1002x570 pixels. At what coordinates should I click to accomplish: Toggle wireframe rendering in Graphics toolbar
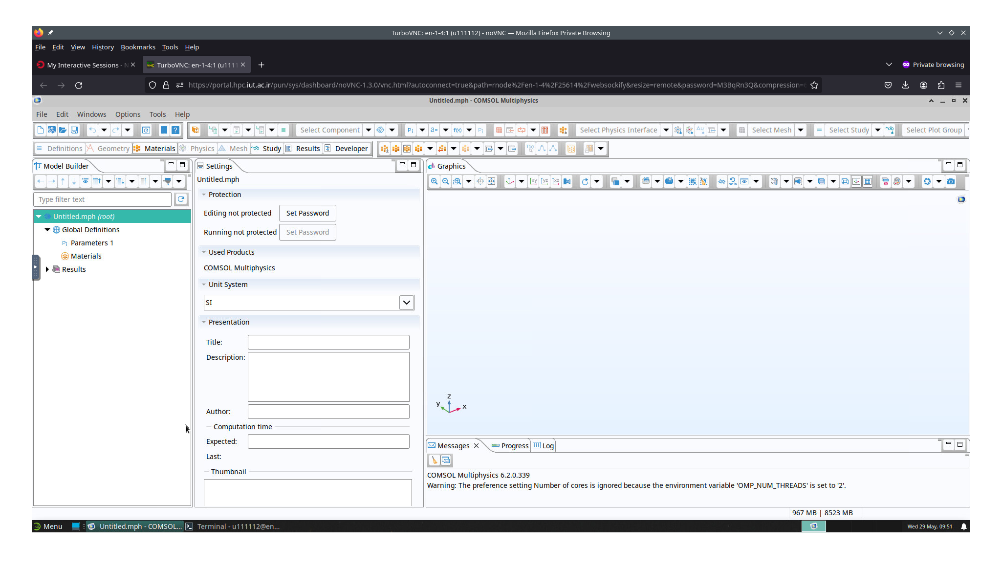coord(845,181)
